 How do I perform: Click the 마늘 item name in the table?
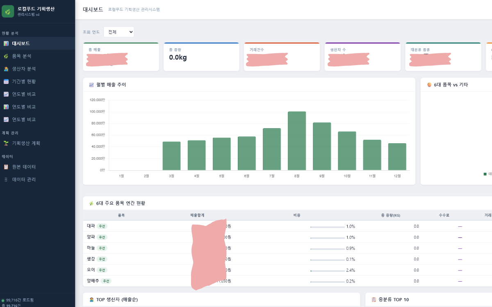pyautogui.click(x=91, y=248)
